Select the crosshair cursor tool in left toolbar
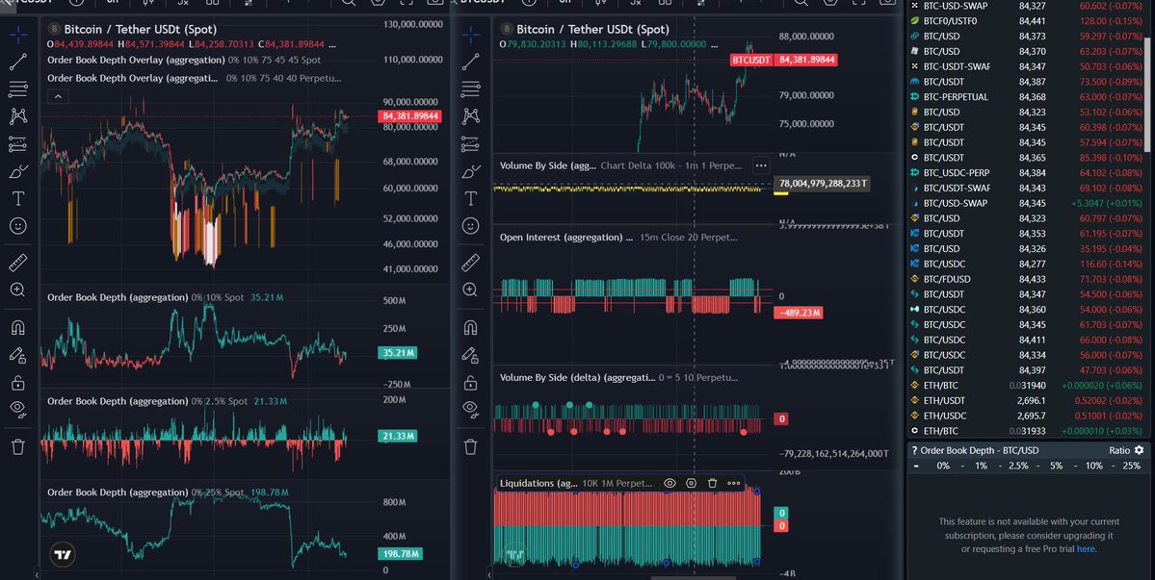Viewport: 1155px width, 580px height. (x=18, y=34)
